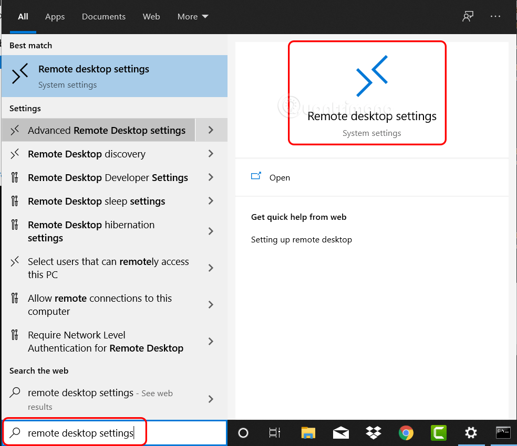Expand the More search filter dropdown

tap(192, 16)
